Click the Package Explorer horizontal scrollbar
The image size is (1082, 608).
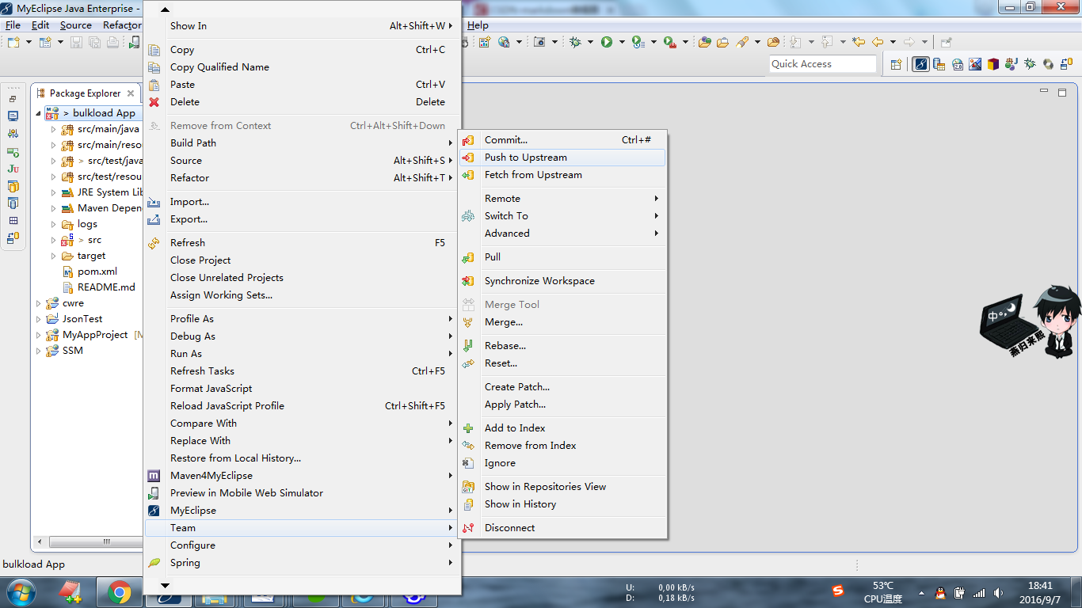95,542
